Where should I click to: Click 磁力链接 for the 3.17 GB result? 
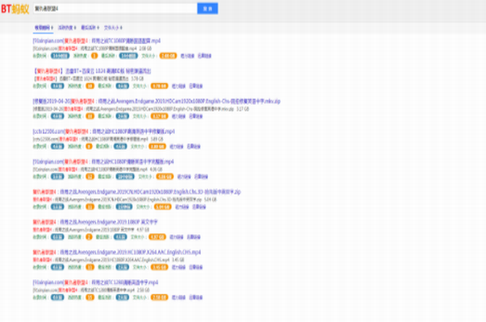pos(178,116)
